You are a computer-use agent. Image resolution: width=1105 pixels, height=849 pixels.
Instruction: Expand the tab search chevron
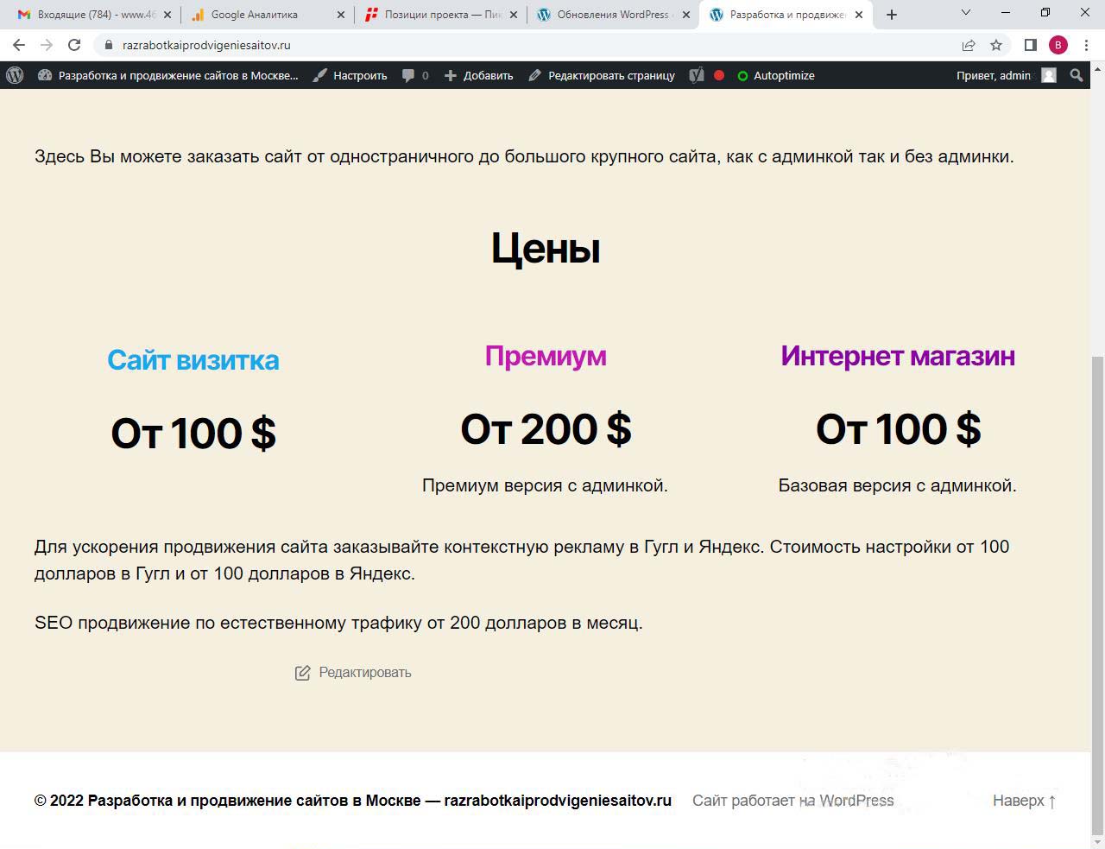pos(966,14)
